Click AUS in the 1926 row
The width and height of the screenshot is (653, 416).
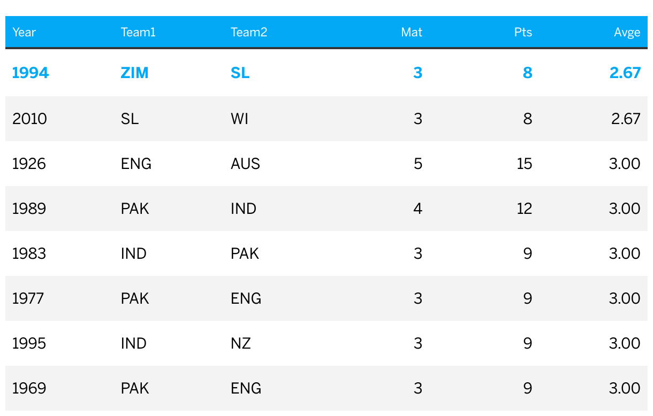pos(245,164)
